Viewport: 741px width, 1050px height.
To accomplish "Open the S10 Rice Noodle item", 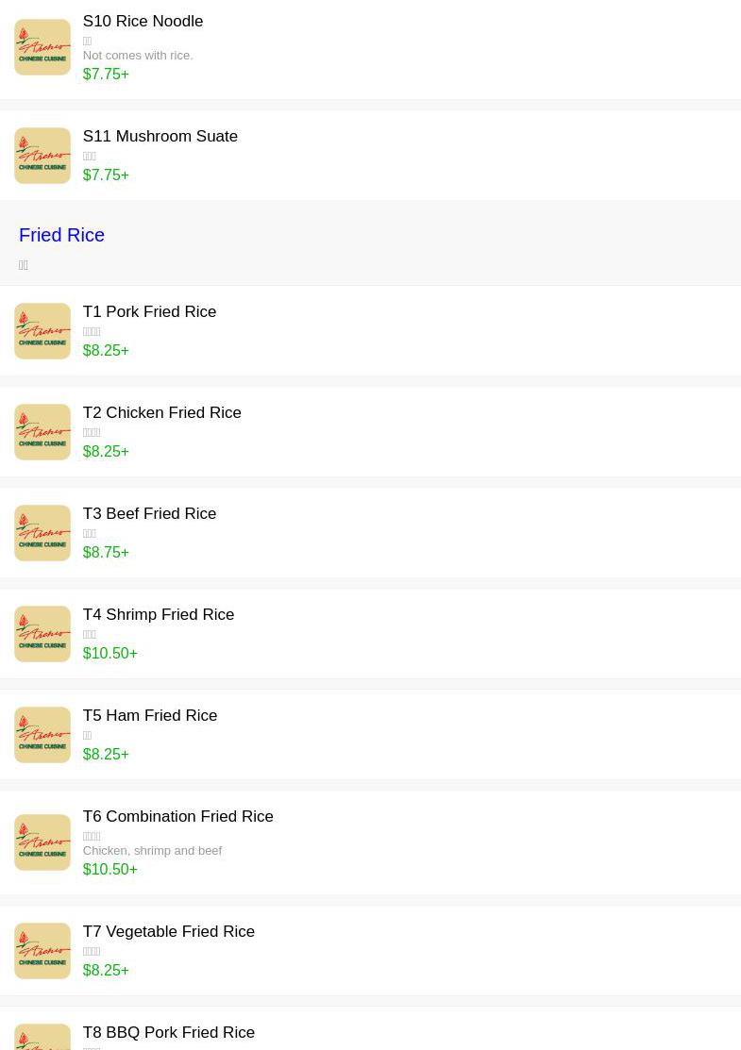I will tap(143, 22).
